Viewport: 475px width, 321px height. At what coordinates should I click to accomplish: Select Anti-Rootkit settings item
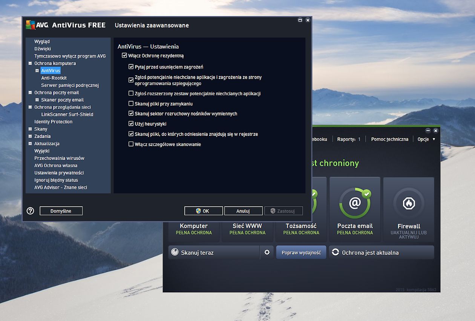pos(54,78)
